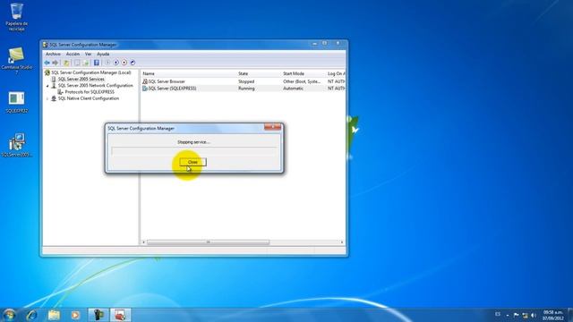Click the SQL Server Browser row name
573x322 pixels.
[167, 81]
